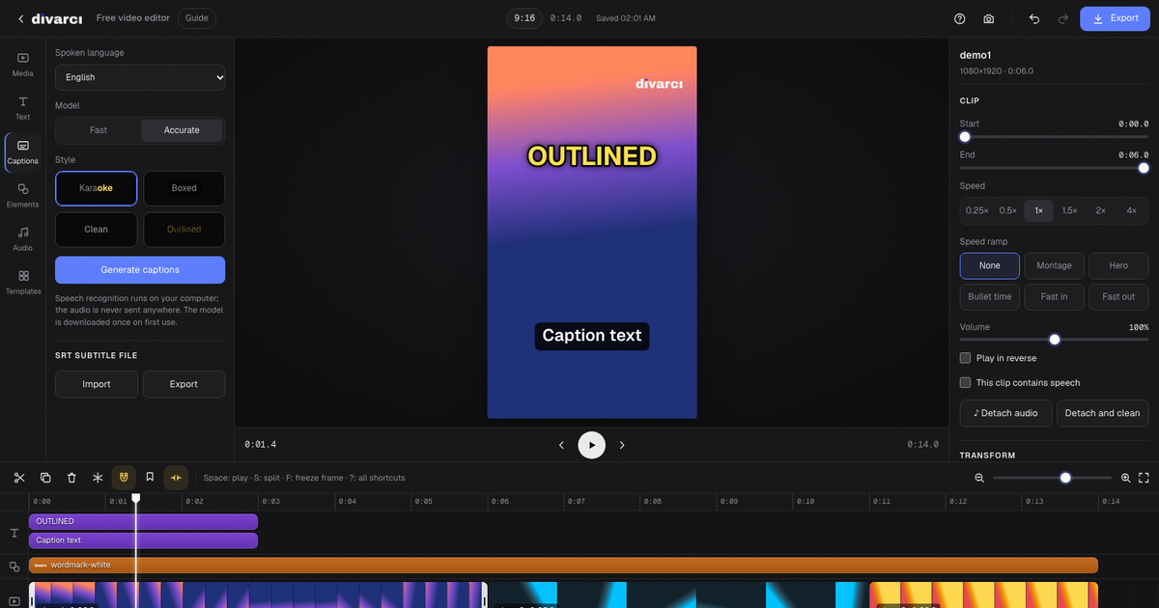Select the Fast in speed ramp
Image resolution: width=1159 pixels, height=608 pixels.
1054,296
